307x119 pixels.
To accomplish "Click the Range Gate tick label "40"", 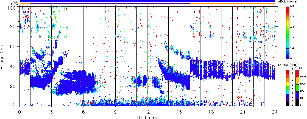I will click(x=13, y=66).
